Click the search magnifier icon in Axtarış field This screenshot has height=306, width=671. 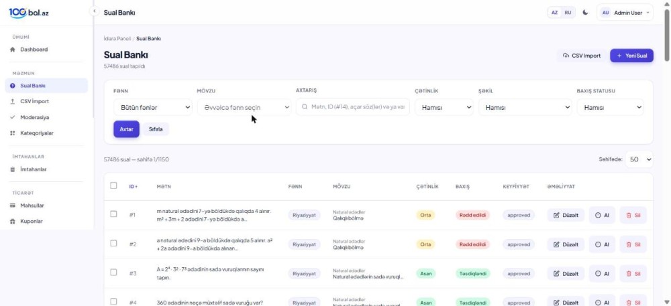pyautogui.click(x=305, y=107)
